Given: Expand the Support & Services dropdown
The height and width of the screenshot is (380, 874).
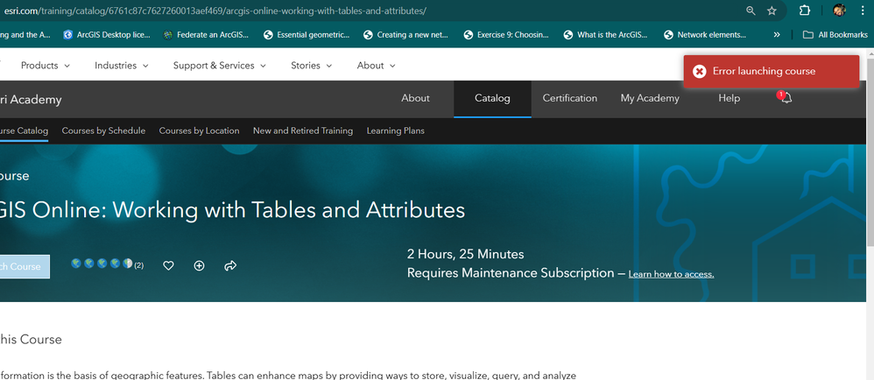Looking at the screenshot, I should coord(220,65).
